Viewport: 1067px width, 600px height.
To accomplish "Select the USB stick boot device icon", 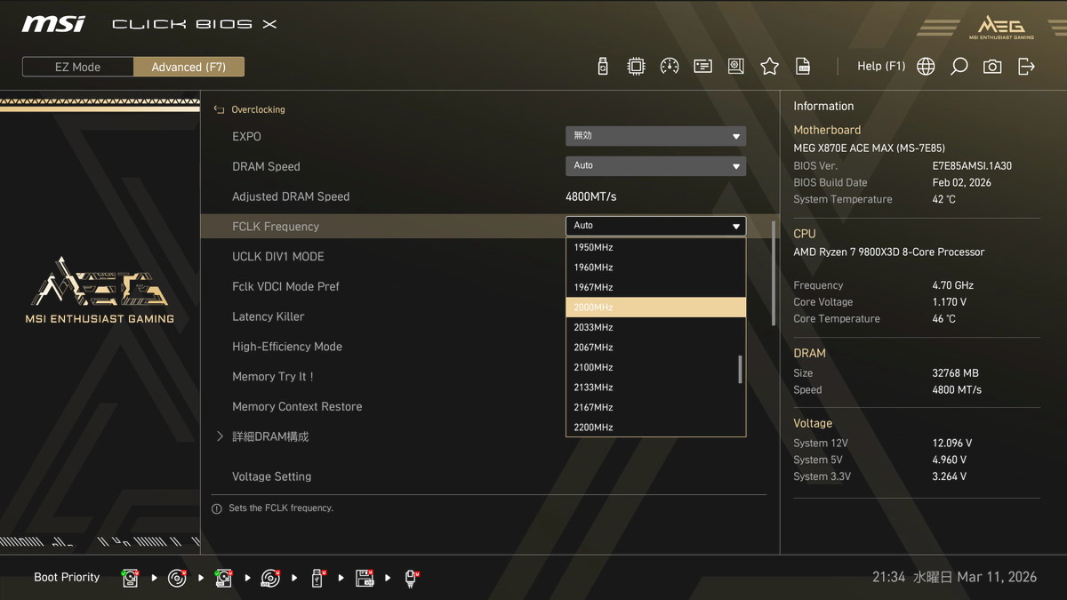I will click(x=317, y=579).
